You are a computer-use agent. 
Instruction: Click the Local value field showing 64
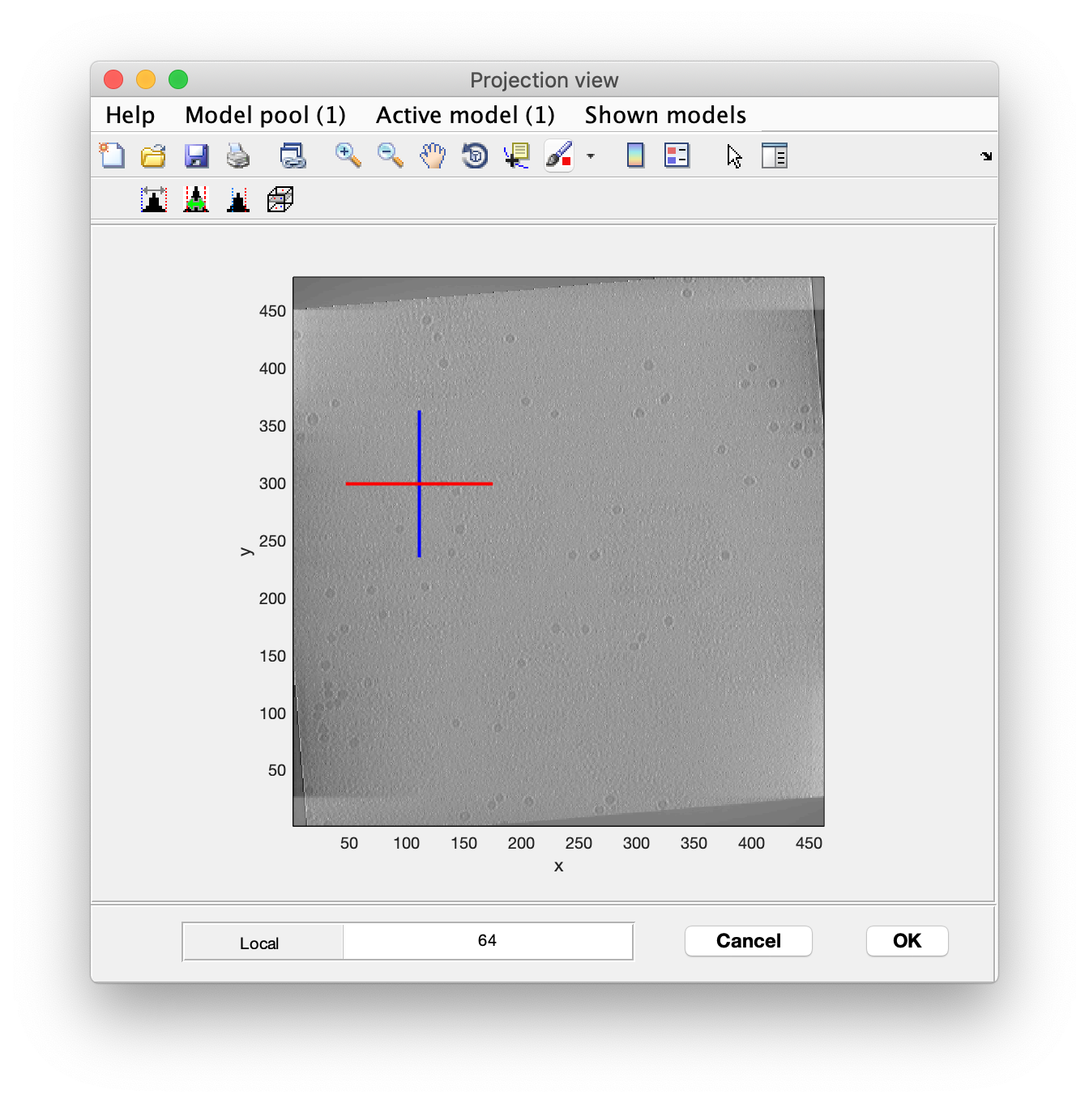tap(487, 941)
